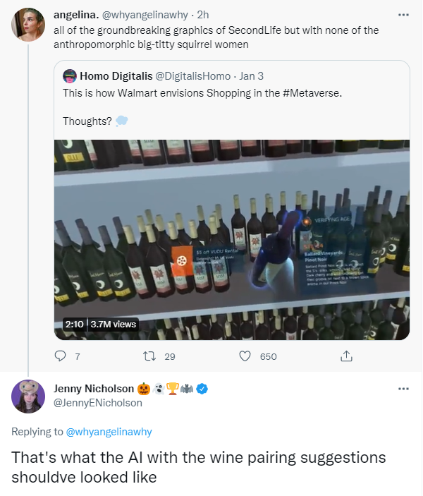The image size is (423, 496).
Task: Open the Homo Digitalis quoted tweet name
Action: (x=114, y=75)
